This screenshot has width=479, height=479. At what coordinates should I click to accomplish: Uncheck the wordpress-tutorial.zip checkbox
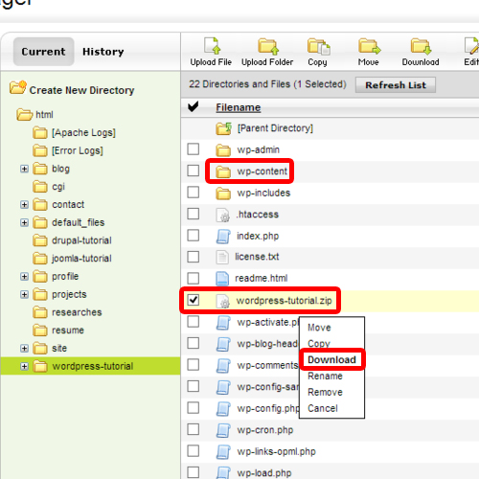tap(194, 300)
